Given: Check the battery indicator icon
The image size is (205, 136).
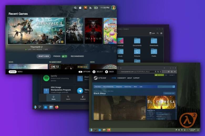Looking at the screenshot, I should coord(96,8).
